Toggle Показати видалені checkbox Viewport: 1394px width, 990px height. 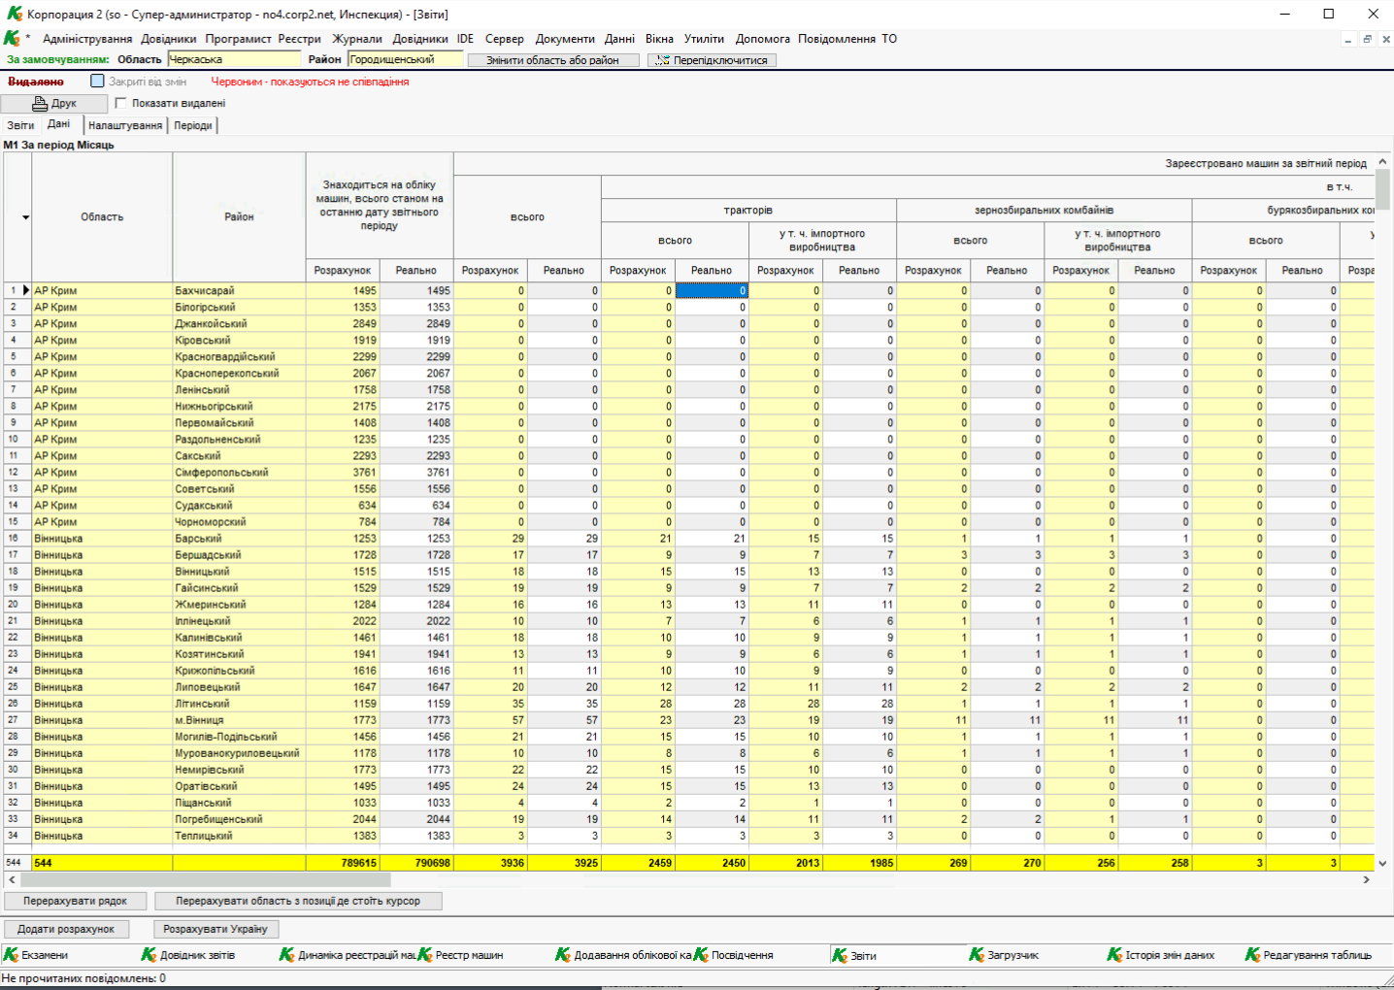tap(120, 103)
